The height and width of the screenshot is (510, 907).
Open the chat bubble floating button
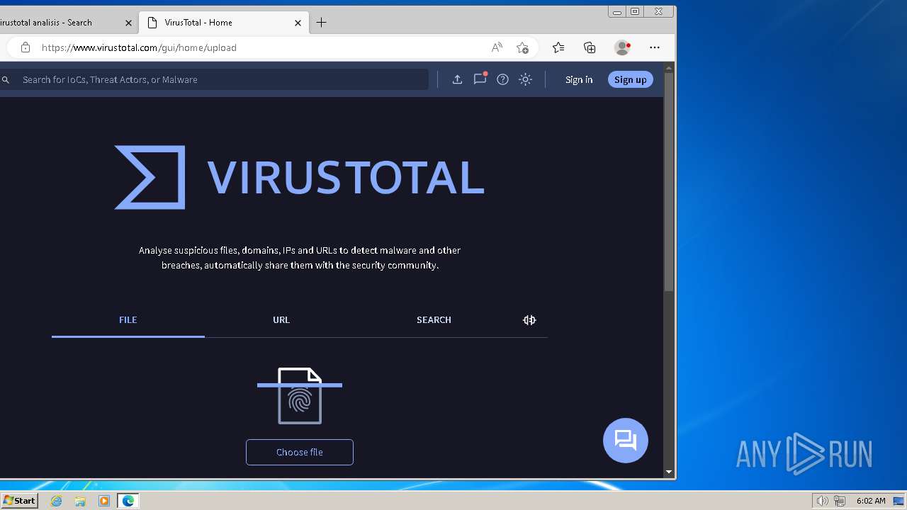point(626,441)
